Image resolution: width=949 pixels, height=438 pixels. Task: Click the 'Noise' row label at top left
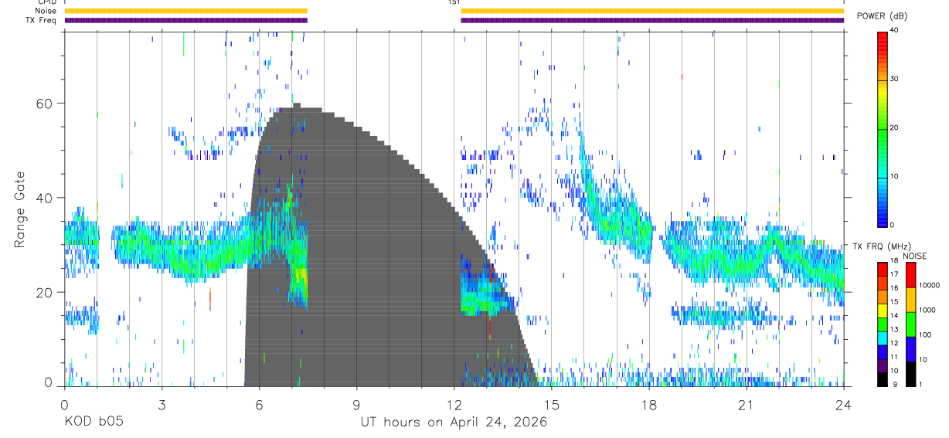(46, 11)
